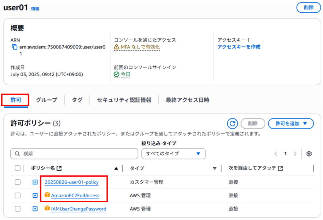Click the MFA warning triangle icon
The width and height of the screenshot is (323, 220).
pos(116,47)
